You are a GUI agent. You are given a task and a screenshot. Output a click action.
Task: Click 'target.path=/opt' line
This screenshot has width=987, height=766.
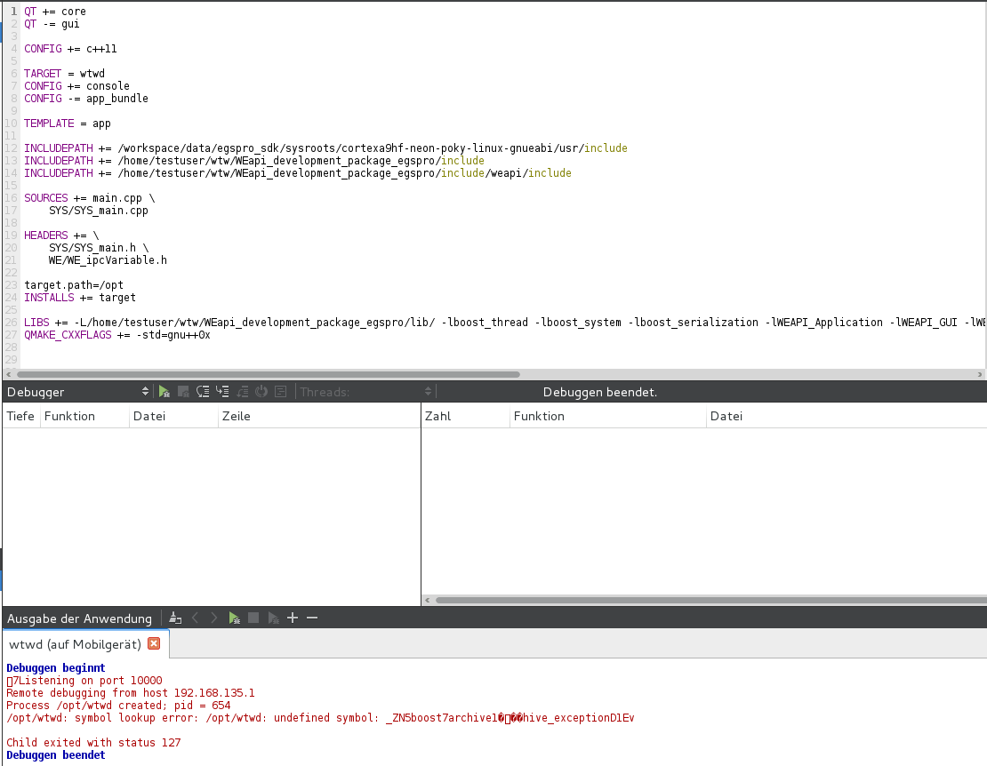[74, 285]
